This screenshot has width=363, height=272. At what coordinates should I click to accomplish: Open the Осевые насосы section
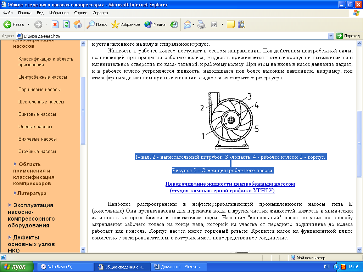[x=35, y=127]
